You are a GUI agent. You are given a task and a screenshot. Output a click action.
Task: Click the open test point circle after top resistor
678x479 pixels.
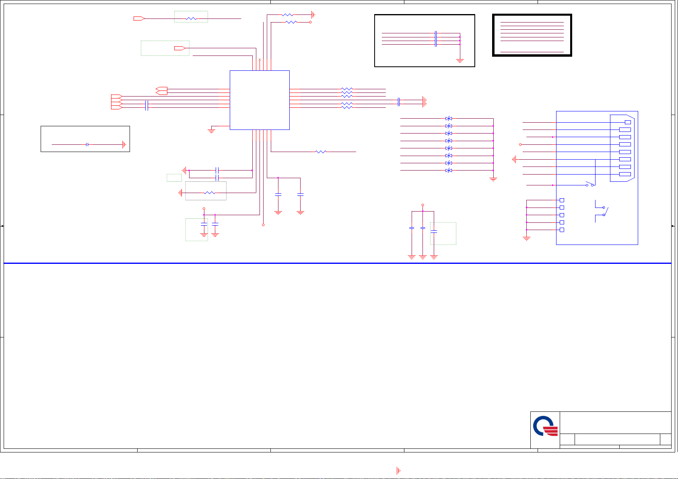[310, 22]
